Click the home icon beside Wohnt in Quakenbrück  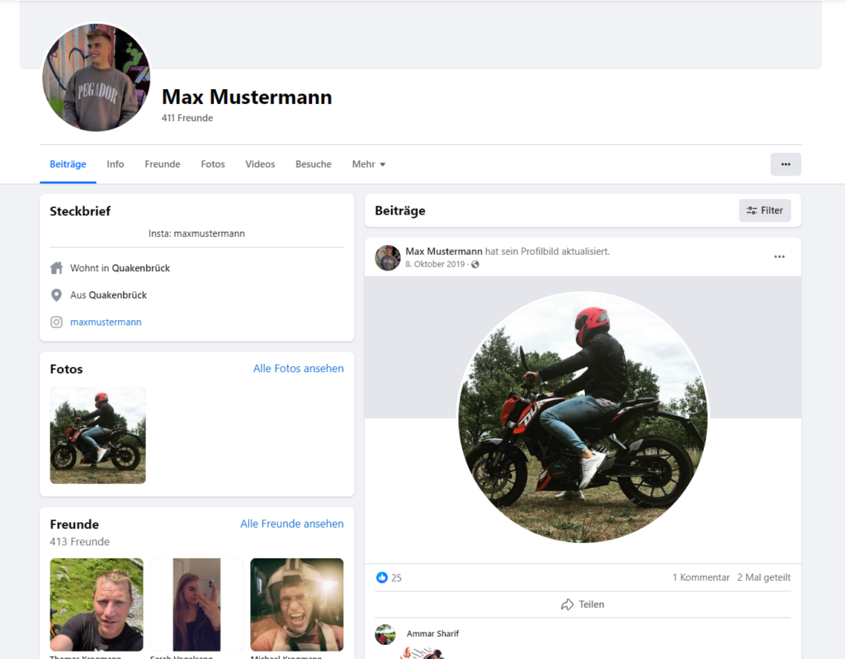coord(57,268)
